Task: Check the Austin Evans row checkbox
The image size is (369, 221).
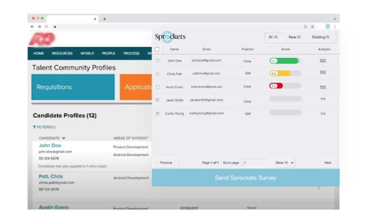Action: (x=158, y=87)
